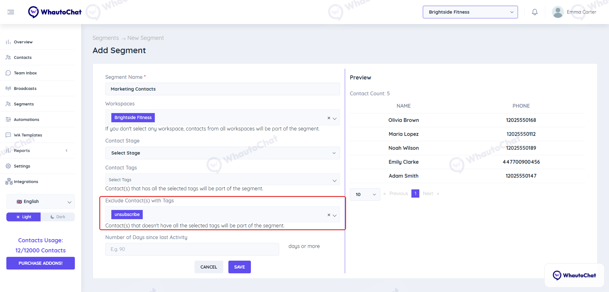
Task: Expand the Workspaces multi-select arrow
Action: point(335,118)
